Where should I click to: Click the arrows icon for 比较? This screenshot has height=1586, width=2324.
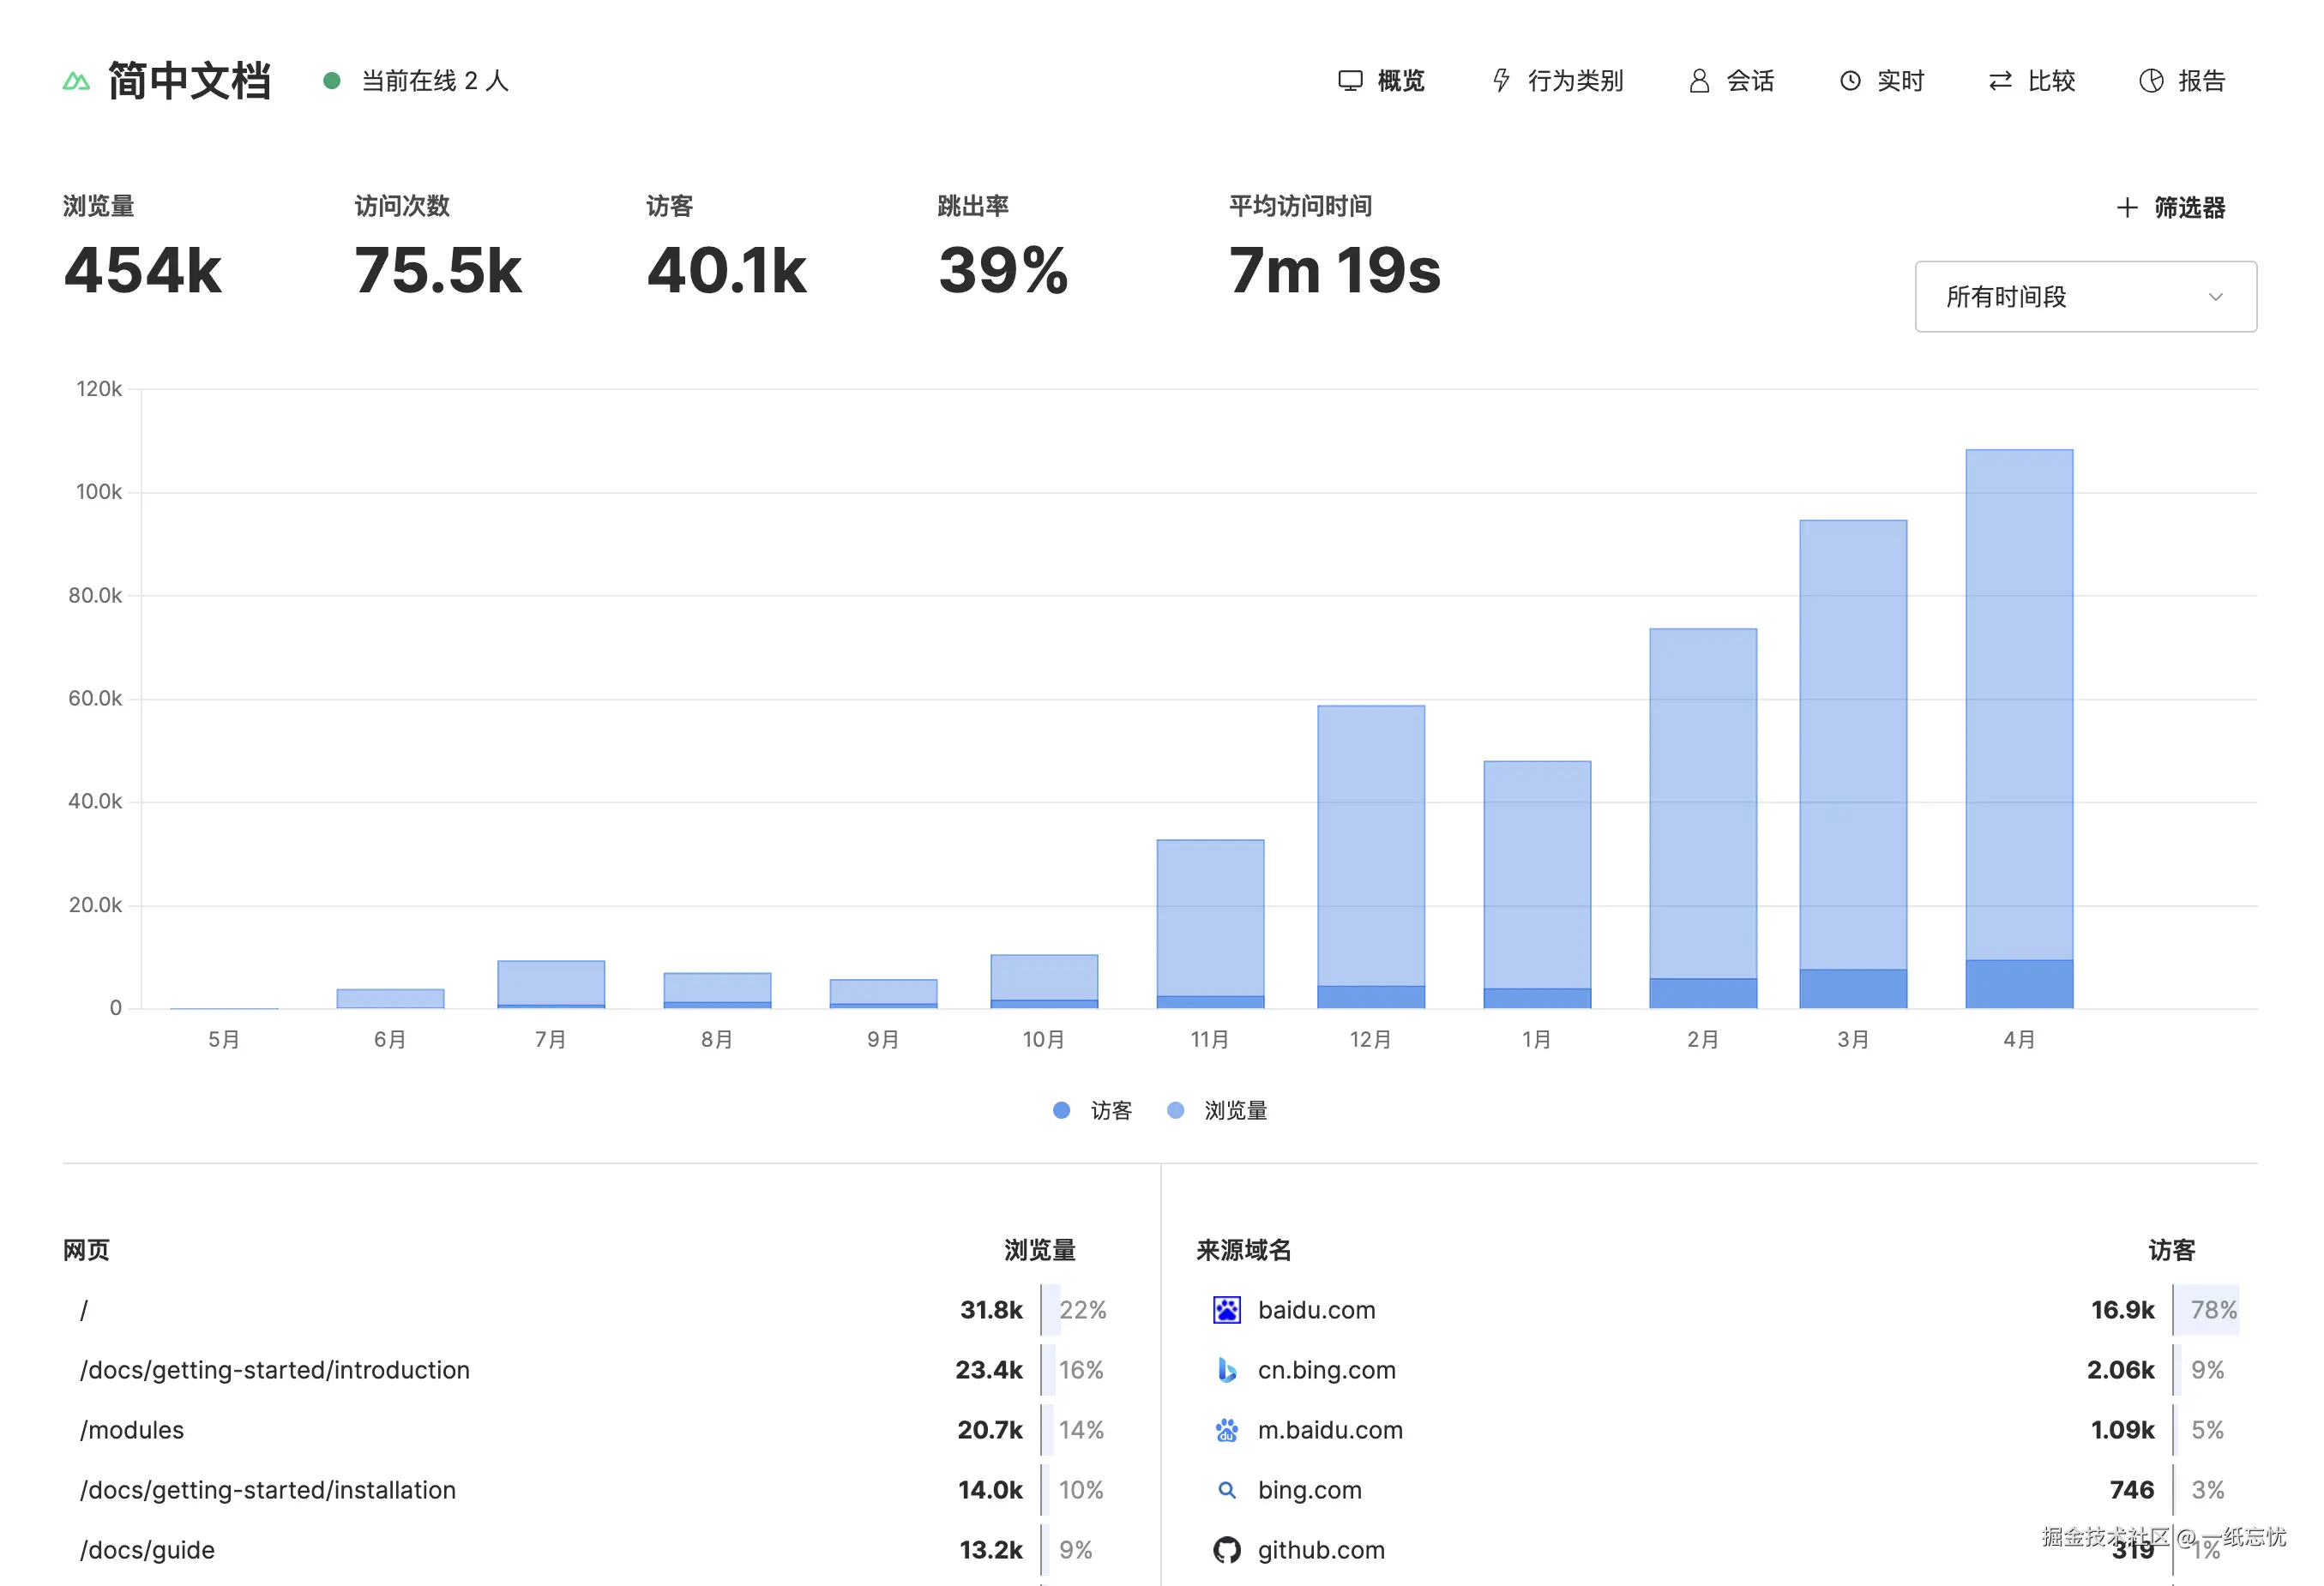pos(2000,81)
